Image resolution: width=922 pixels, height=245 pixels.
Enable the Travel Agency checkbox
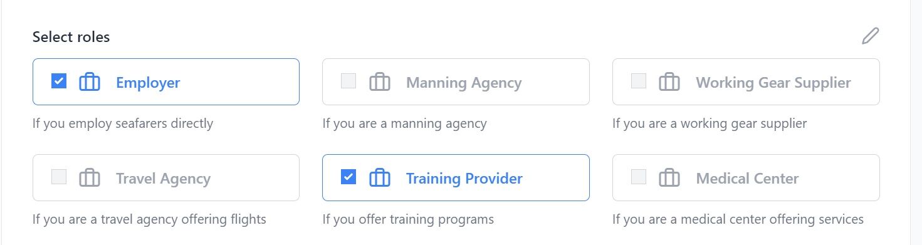(59, 177)
